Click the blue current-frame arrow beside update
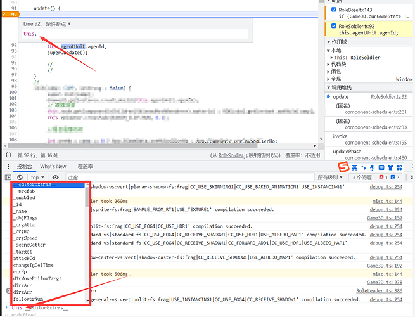 (329, 96)
